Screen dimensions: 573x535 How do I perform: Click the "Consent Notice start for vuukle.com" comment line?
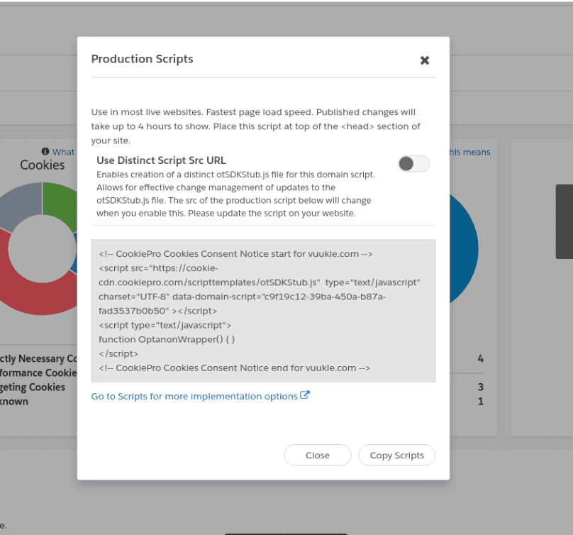pyautogui.click(x=235, y=254)
